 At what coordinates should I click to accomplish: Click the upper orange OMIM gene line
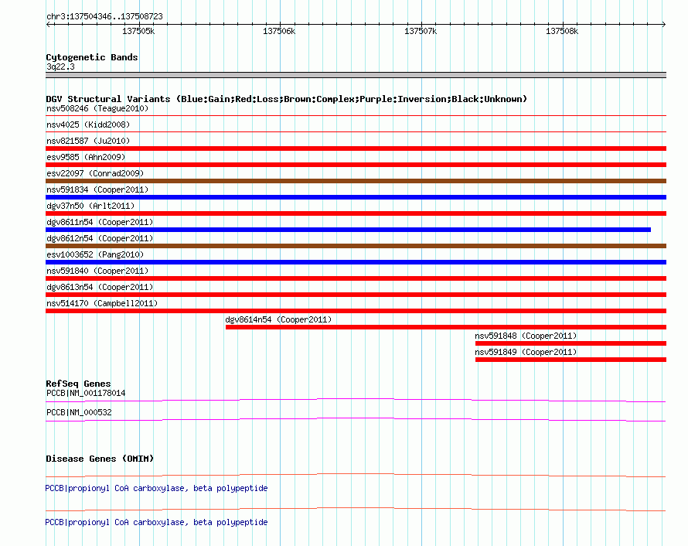pyautogui.click(x=356, y=476)
